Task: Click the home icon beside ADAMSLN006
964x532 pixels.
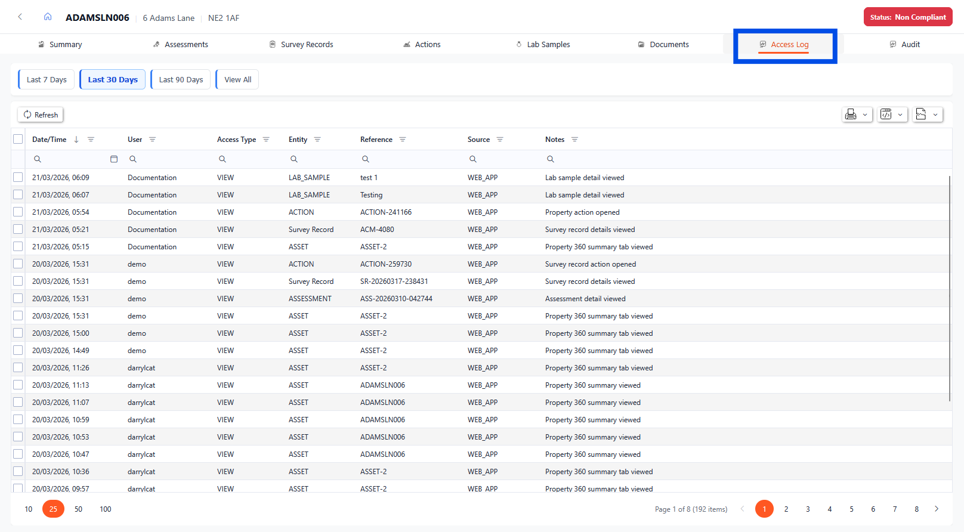Action: [48, 17]
